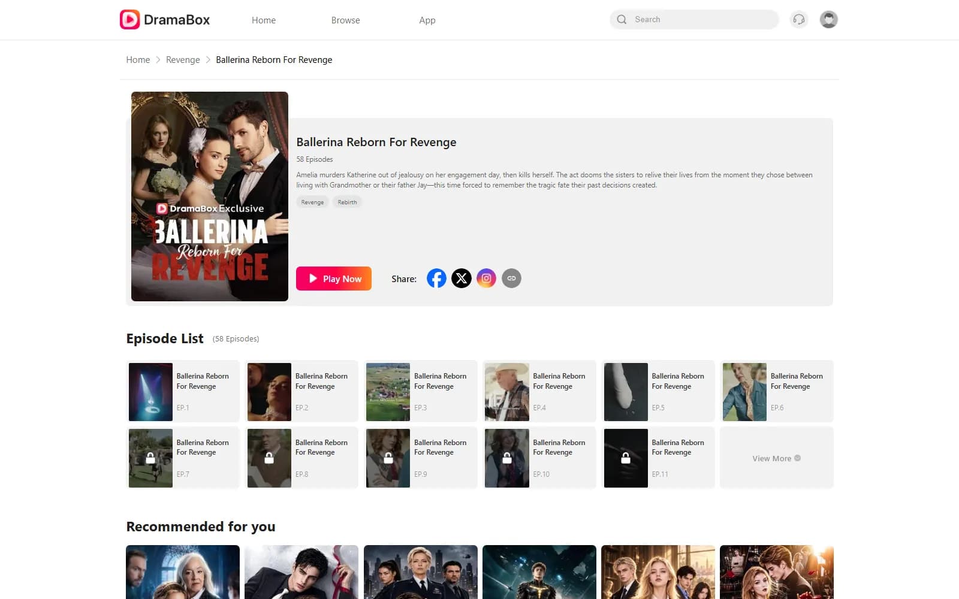Open episode EP.6 thumbnail
959x599 pixels.
click(744, 392)
